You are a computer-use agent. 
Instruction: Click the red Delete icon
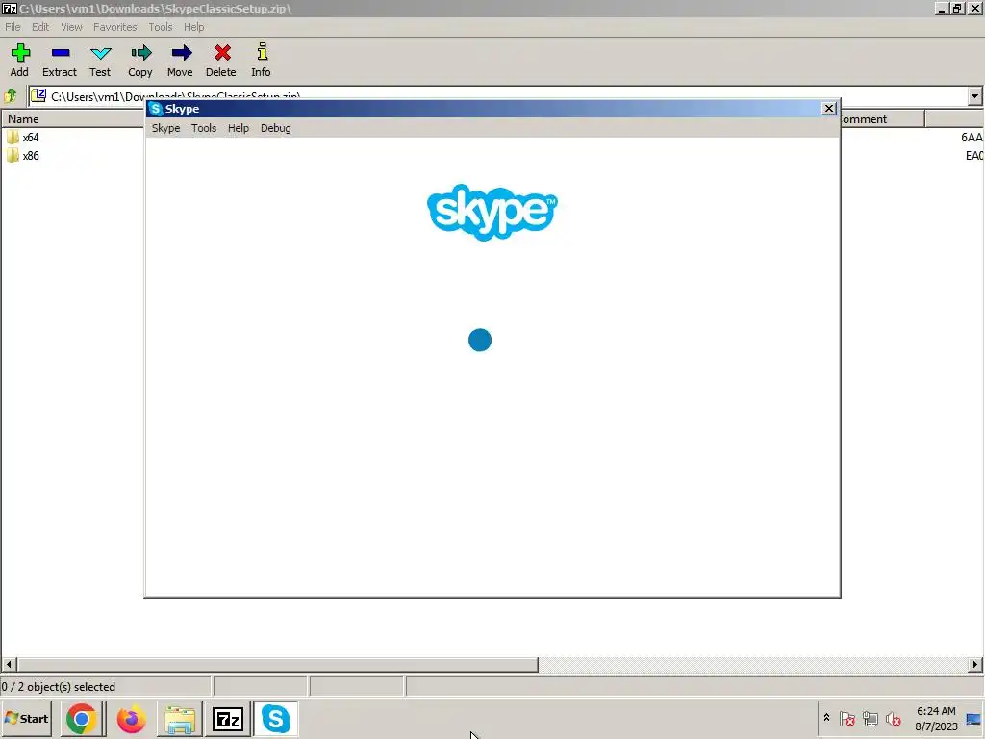point(221,60)
